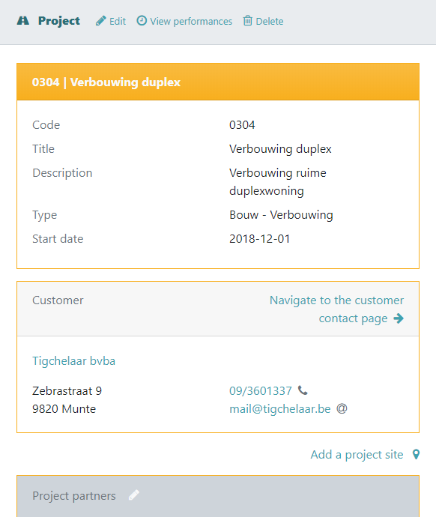436x517 pixels.
Task: Click Add a project site link
Action: click(x=357, y=455)
